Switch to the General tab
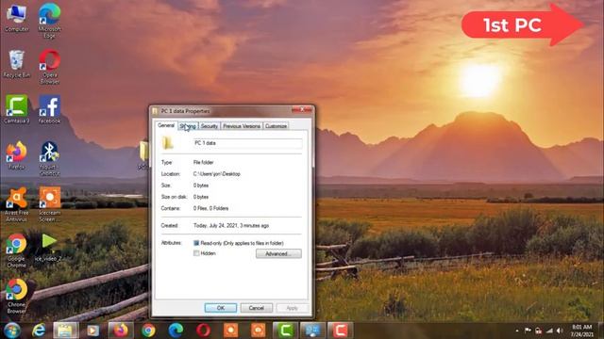The width and height of the screenshot is (604, 339). coord(166,125)
